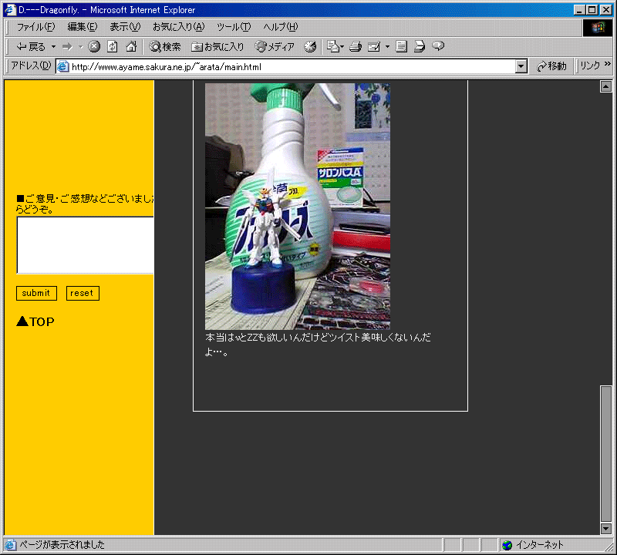This screenshot has height=555, width=617.
Task: Stop page loading with the Stop icon
Action: click(x=94, y=47)
